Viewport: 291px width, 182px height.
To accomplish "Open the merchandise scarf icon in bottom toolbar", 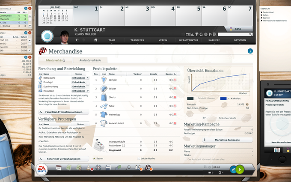I will point(148,167).
